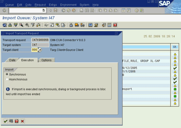Click status icon on the XL-SAP row

pos(175,61)
